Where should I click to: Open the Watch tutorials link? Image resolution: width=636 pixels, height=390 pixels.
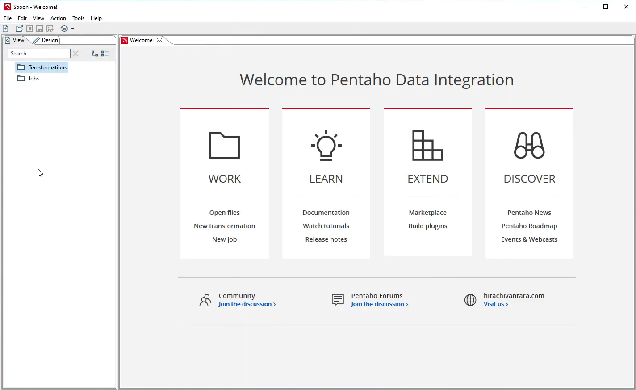(326, 226)
